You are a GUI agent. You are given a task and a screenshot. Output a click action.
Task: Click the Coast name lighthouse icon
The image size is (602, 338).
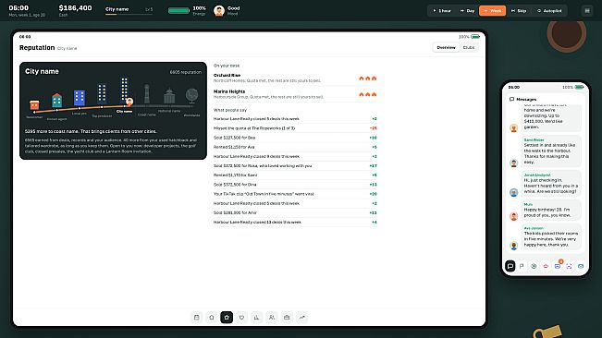[147, 94]
